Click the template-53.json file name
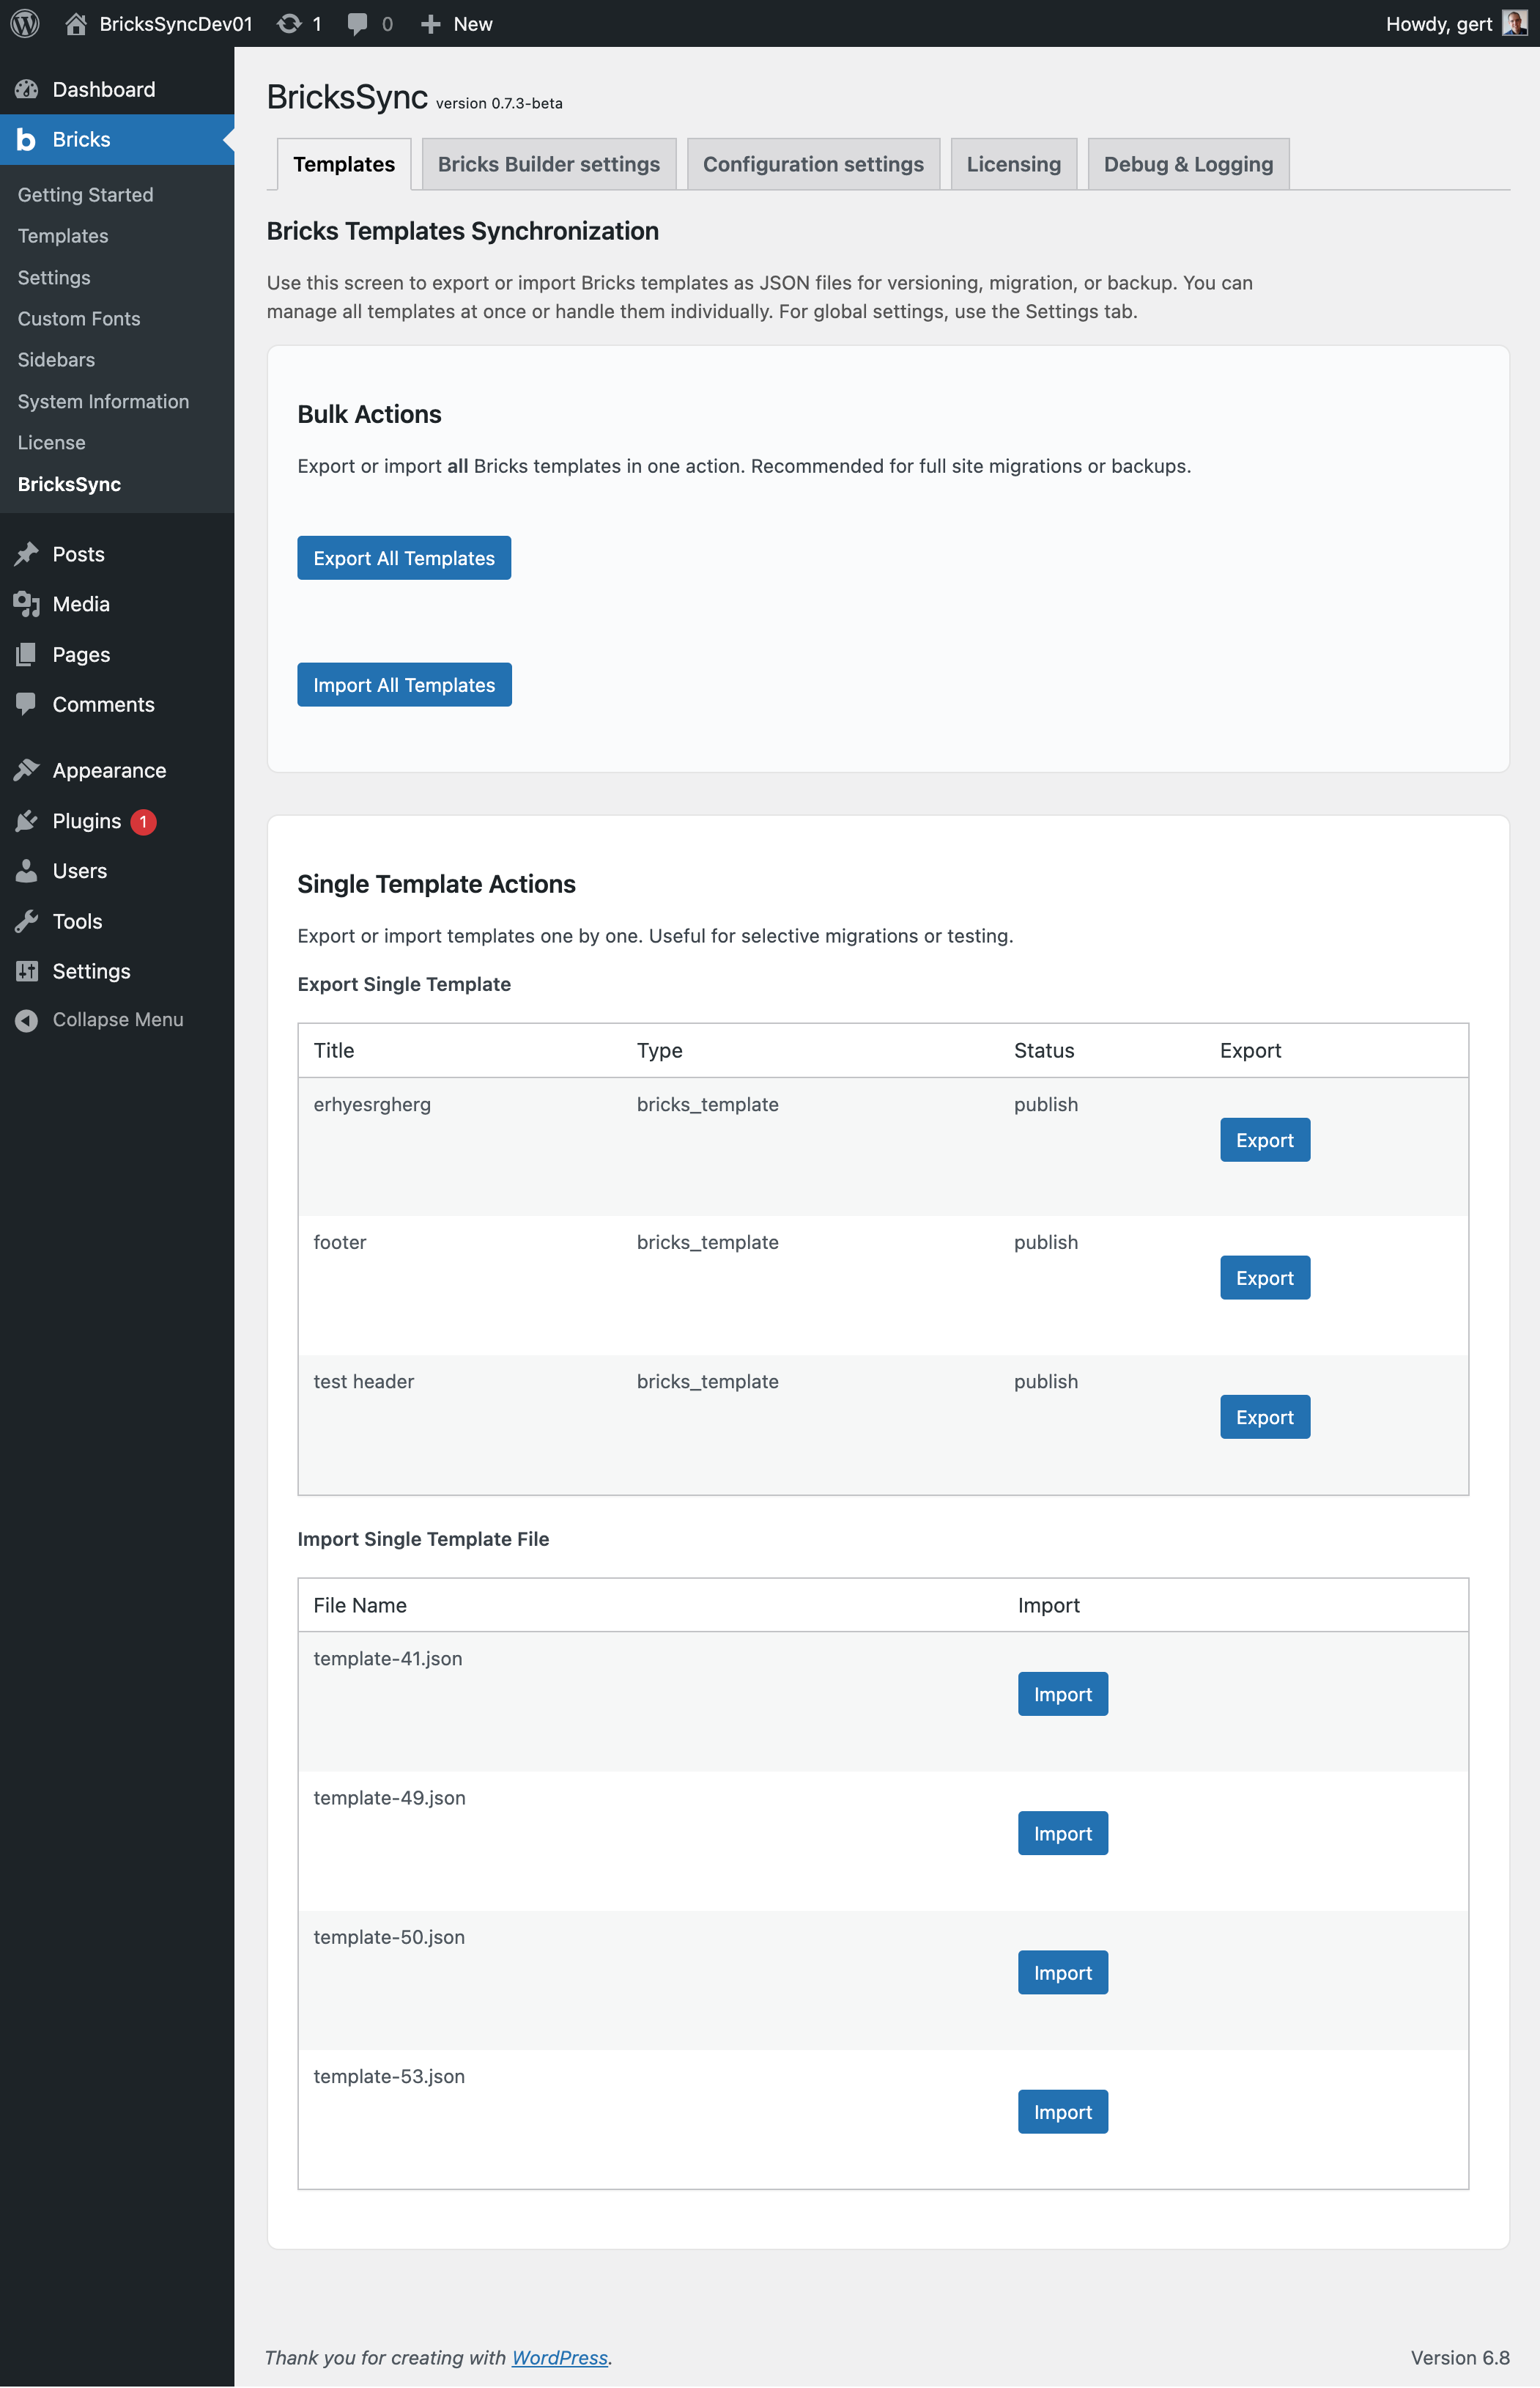 tap(389, 2077)
